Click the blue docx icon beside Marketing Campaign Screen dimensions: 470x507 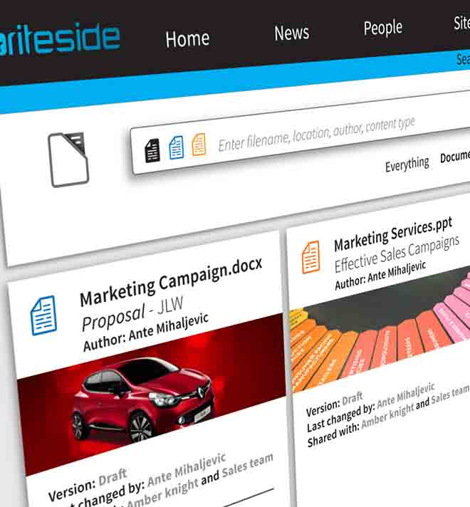click(x=43, y=315)
